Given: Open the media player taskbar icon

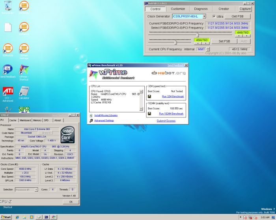Looking at the screenshot, I should click(x=32, y=217).
